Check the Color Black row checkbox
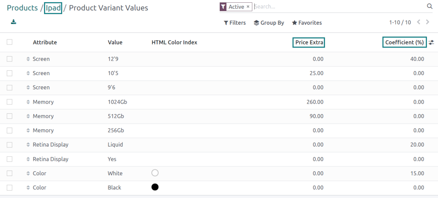The image size is (438, 198). click(10, 188)
